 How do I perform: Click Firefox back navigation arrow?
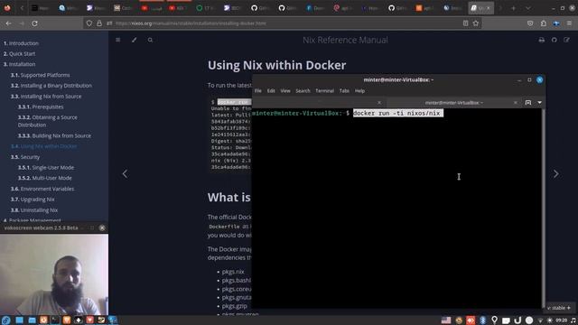pos(8,23)
